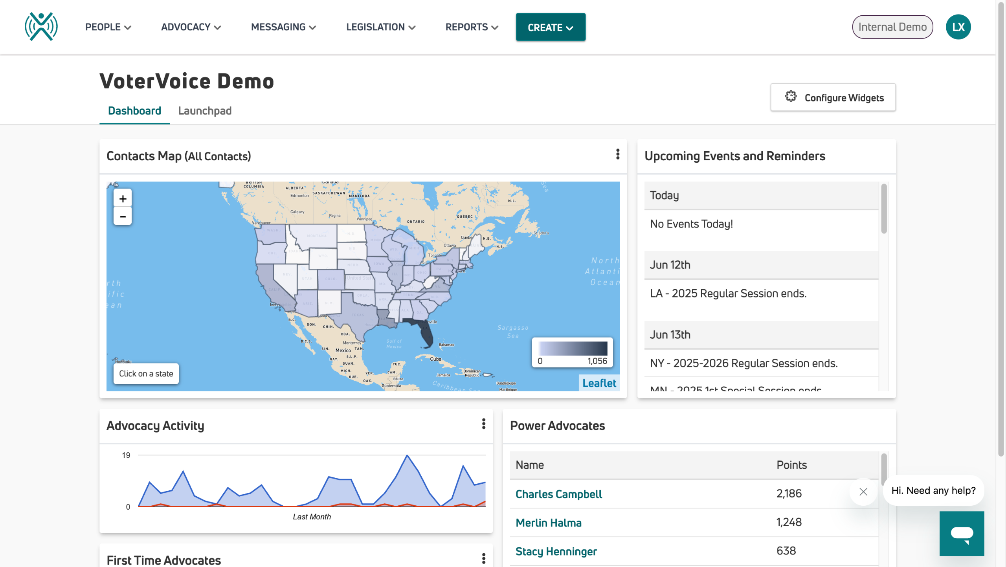The width and height of the screenshot is (1006, 567).
Task: Open the LX user avatar menu
Action: pos(958,27)
